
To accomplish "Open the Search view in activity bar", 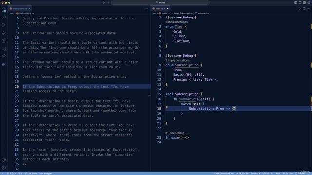I will tap(4, 17).
